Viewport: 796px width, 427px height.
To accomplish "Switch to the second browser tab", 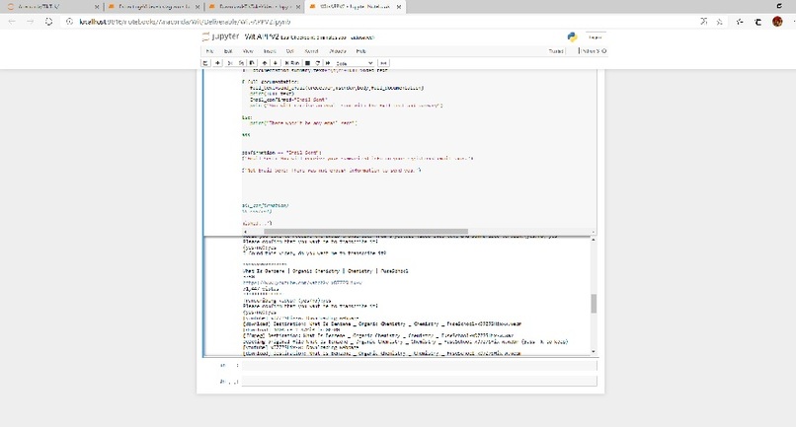I will (x=152, y=7).
